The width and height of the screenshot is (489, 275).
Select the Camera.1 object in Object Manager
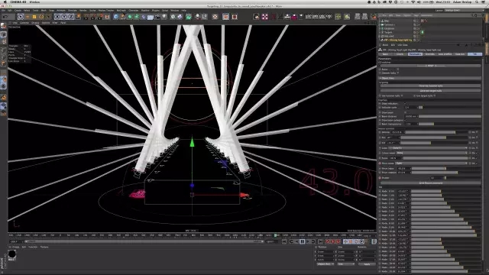click(x=389, y=24)
